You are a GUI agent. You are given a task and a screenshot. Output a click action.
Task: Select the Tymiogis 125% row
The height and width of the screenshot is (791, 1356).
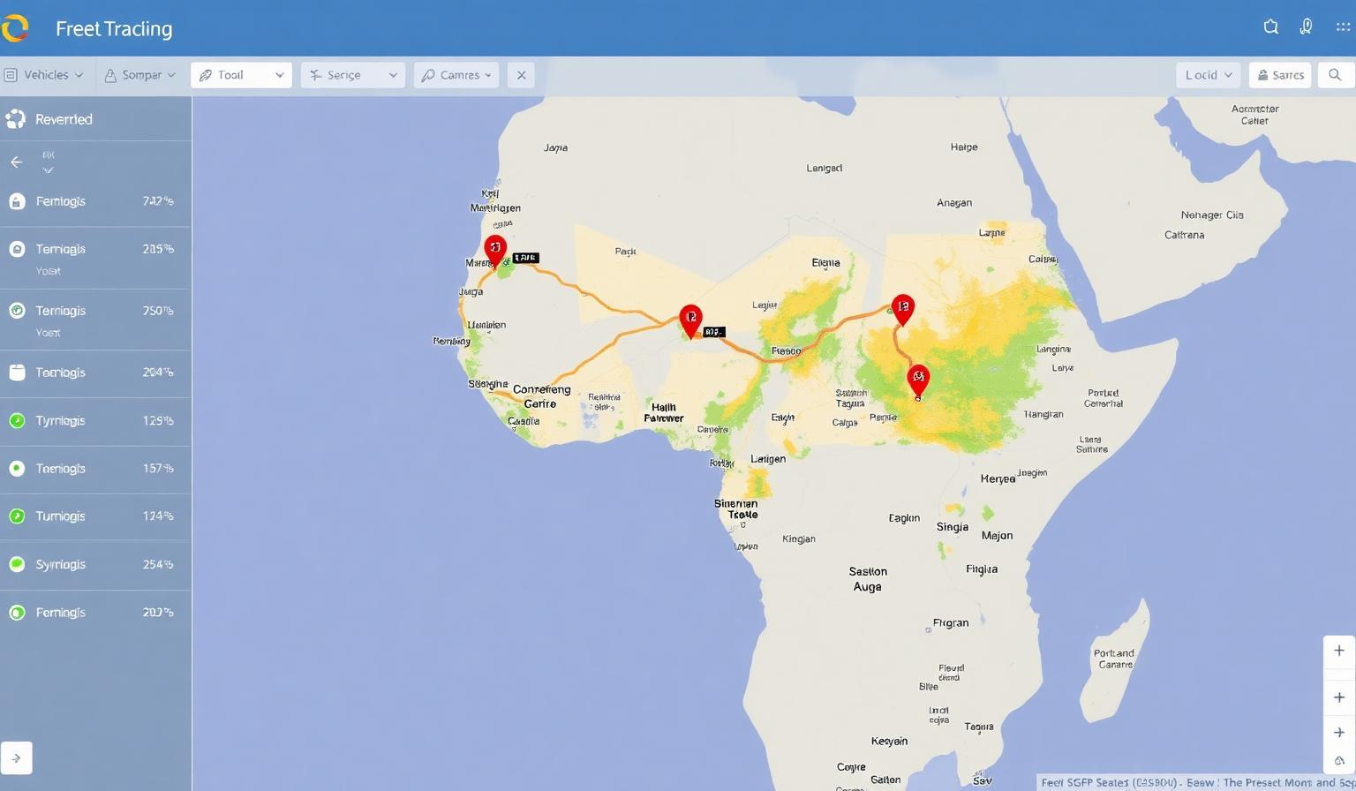pos(95,421)
